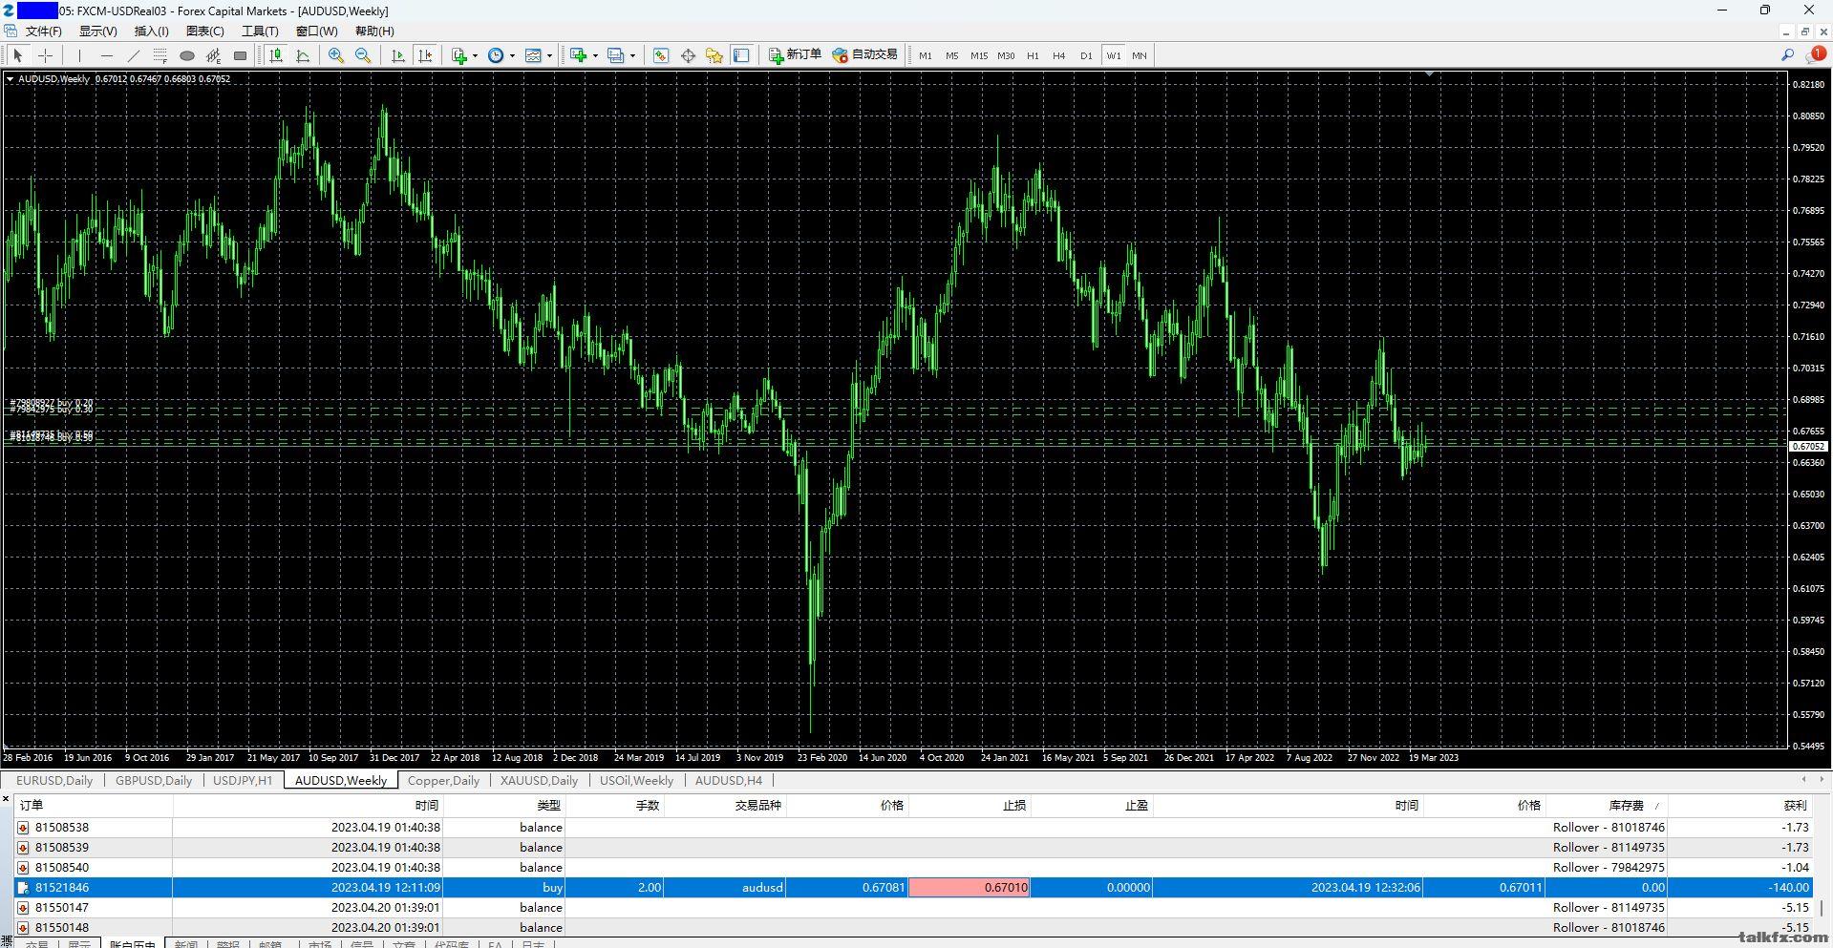Toggle chart auto scroll
This screenshot has width=1833, height=948.
point(398,55)
